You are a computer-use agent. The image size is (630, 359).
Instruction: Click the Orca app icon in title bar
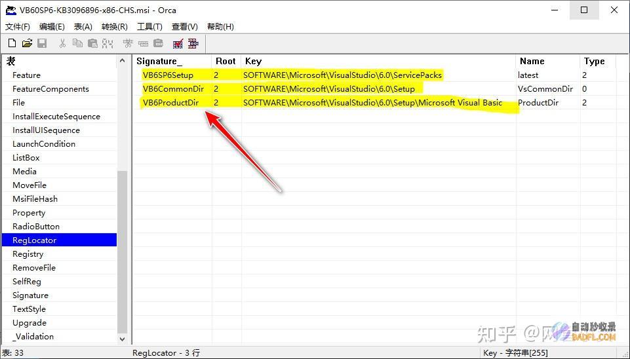pos(11,10)
